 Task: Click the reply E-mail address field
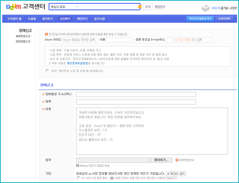tap(189, 40)
